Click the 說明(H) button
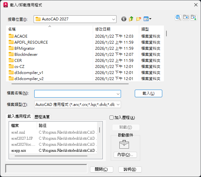The image size is (201, 177). [130, 169]
